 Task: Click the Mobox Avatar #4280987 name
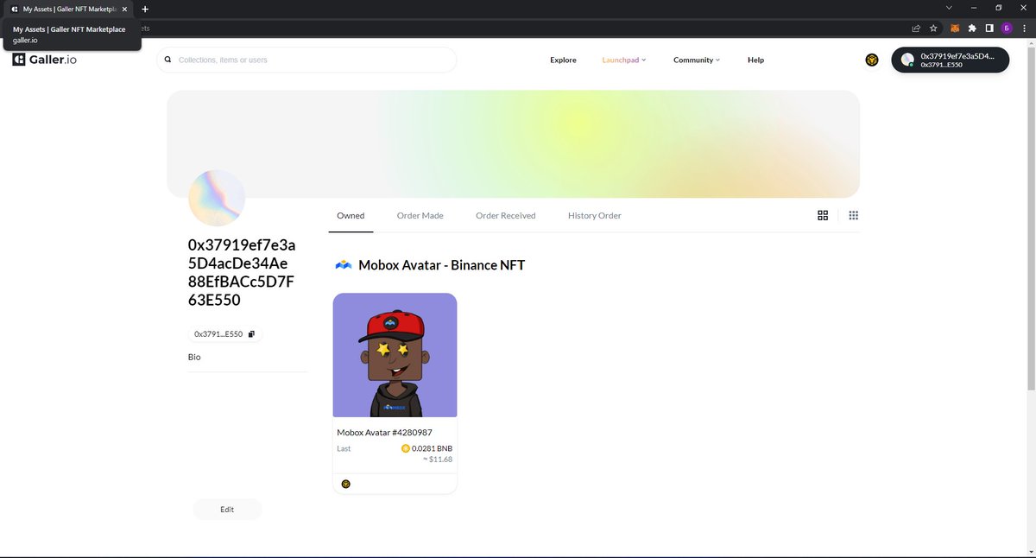tap(384, 432)
